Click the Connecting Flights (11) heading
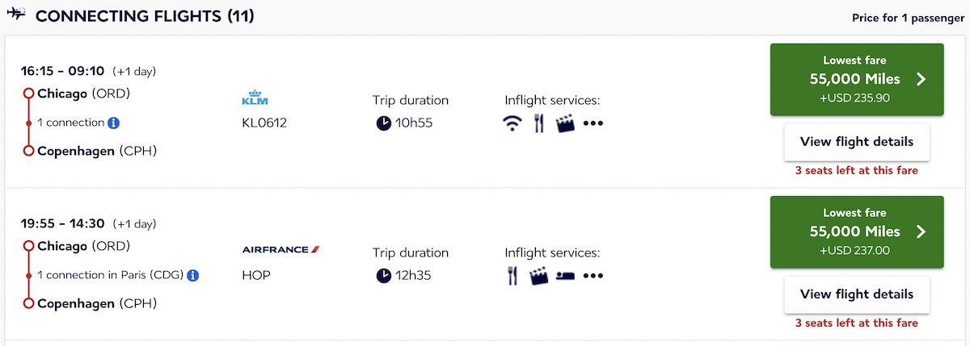The width and height of the screenshot is (970, 346). (145, 16)
